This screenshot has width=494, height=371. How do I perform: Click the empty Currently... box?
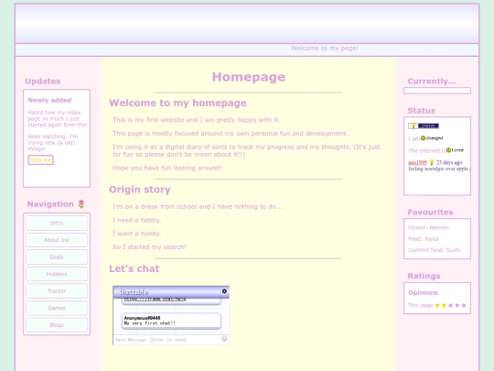437,91
